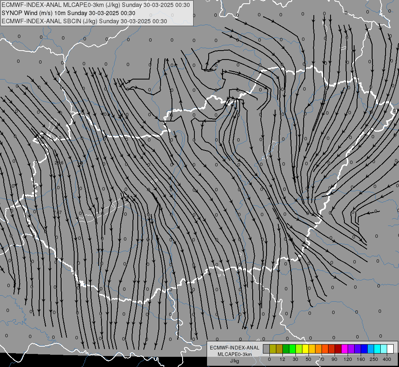Image resolution: width=399 pixels, height=367 pixels.
Task: Click the legend label MLCAPE0-3km
Action: click(235, 354)
